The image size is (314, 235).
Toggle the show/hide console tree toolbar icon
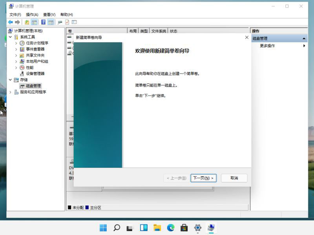35,22
